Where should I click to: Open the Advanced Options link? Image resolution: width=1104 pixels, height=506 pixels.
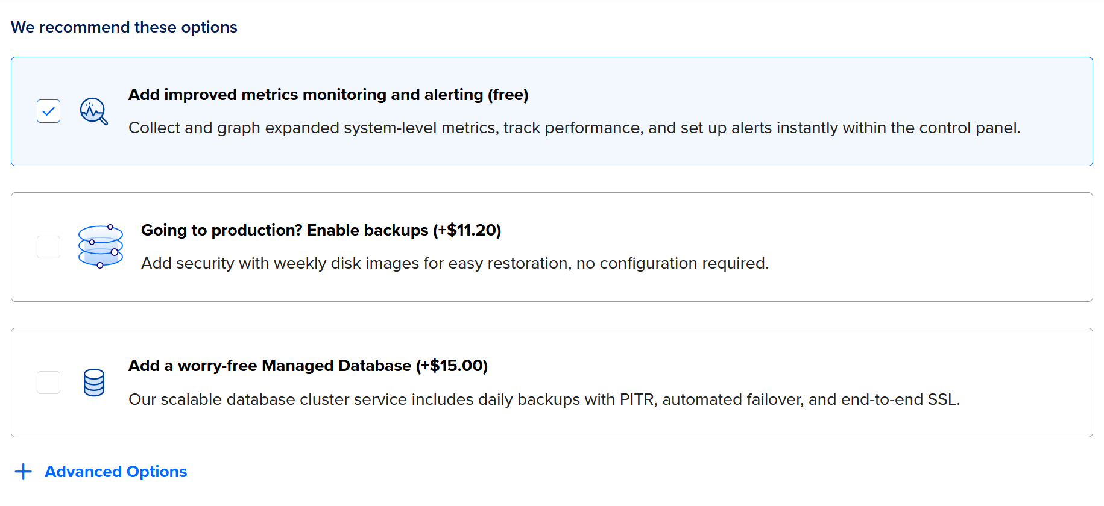tap(116, 472)
